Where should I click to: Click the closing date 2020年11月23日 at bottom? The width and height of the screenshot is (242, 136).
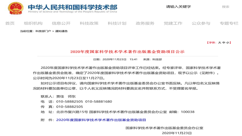(x=177, y=133)
